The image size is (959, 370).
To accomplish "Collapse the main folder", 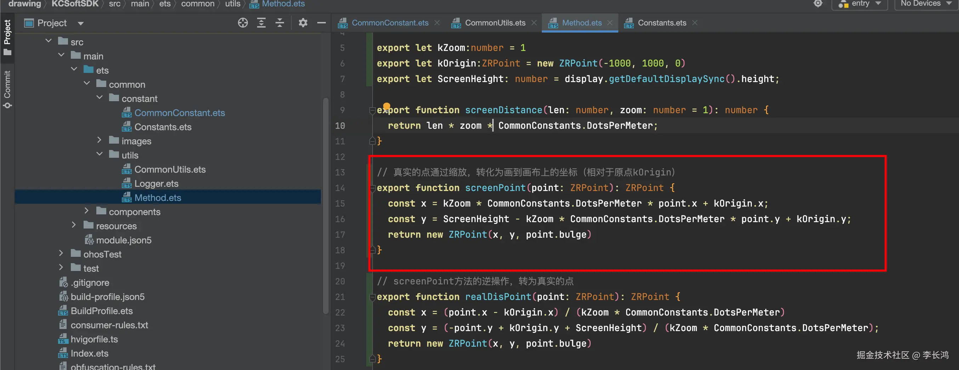I will point(61,55).
